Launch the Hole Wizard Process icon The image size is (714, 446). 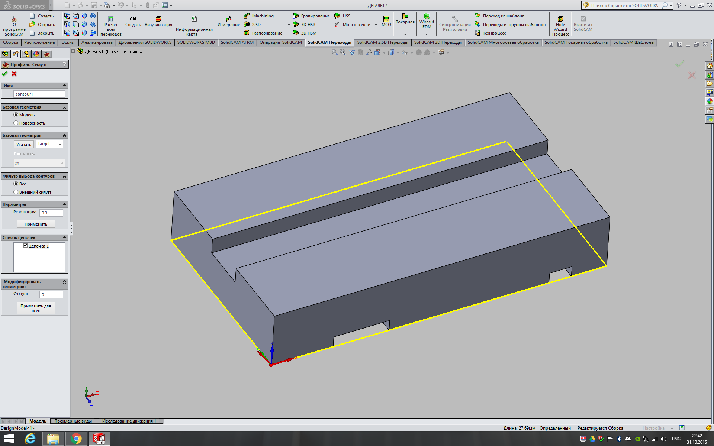560,19
